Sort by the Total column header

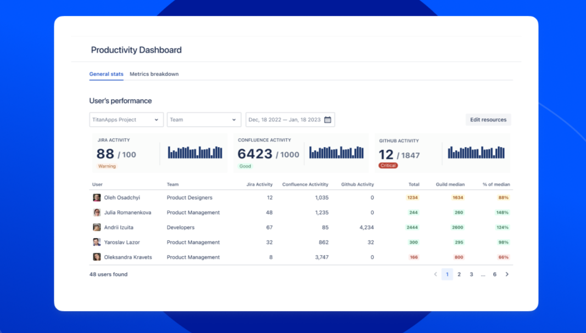coord(414,184)
